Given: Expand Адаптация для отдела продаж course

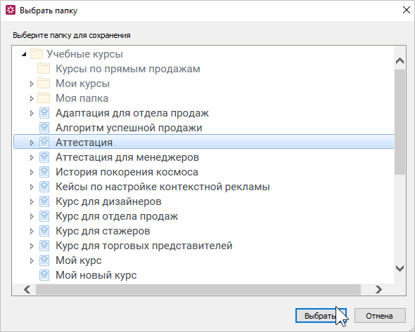Looking at the screenshot, I should (32, 113).
